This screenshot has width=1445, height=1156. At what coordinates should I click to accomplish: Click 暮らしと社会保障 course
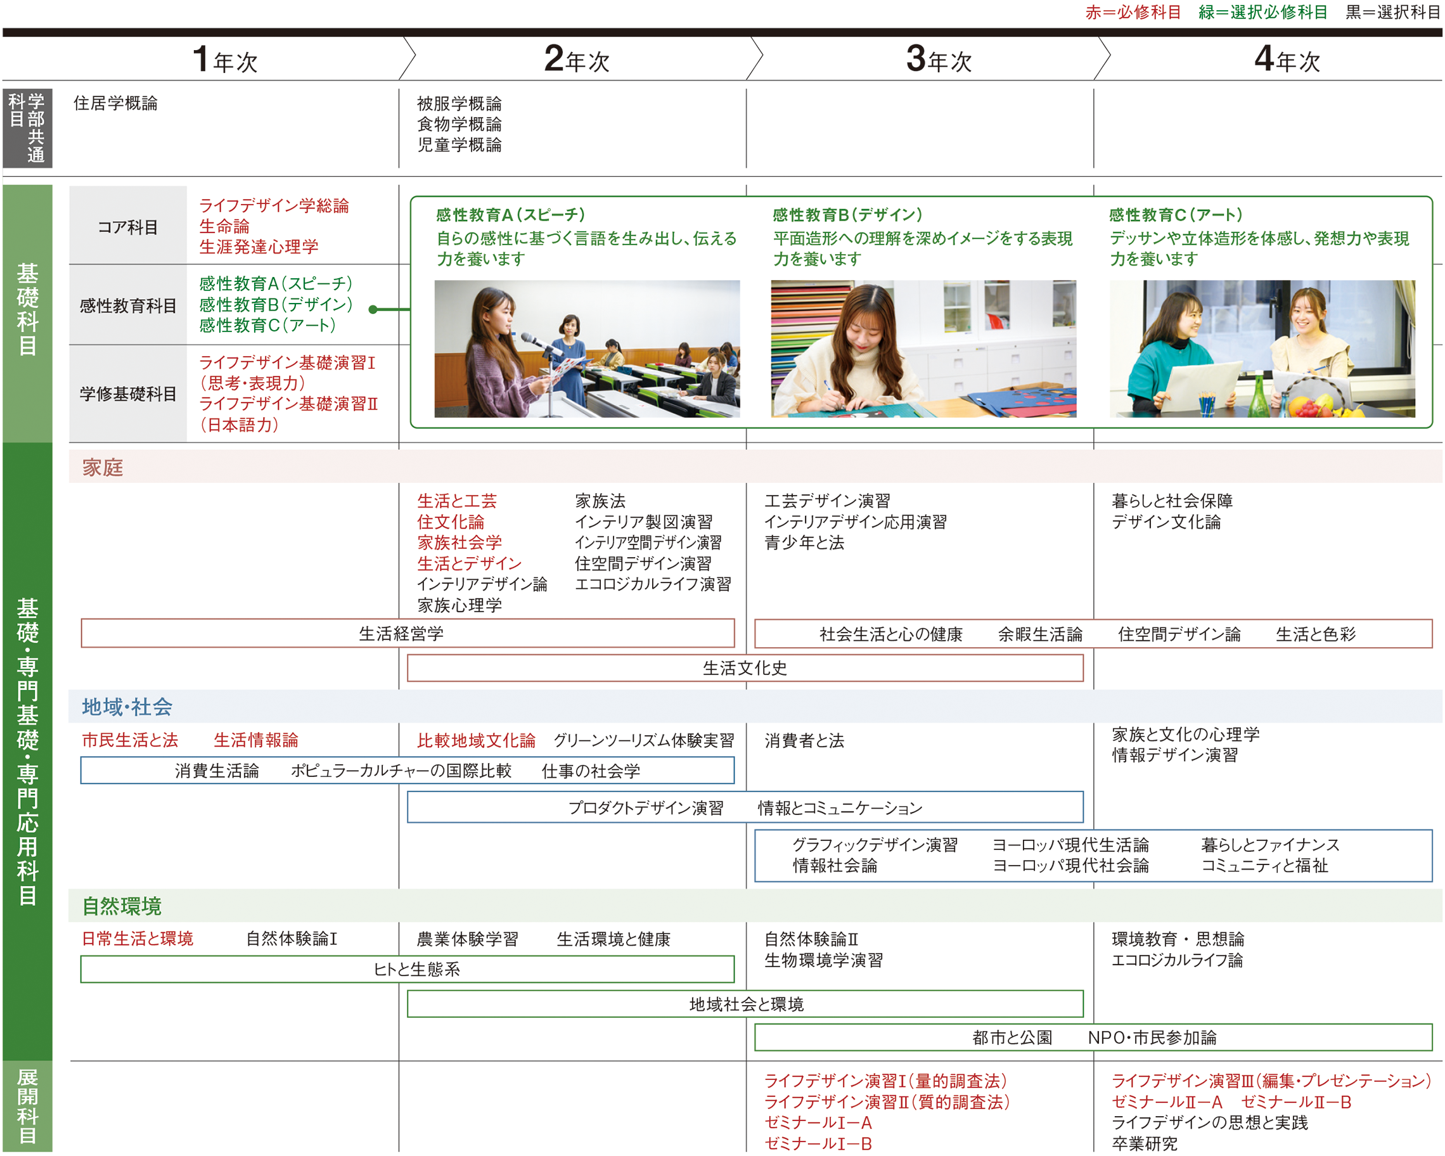click(x=1172, y=501)
